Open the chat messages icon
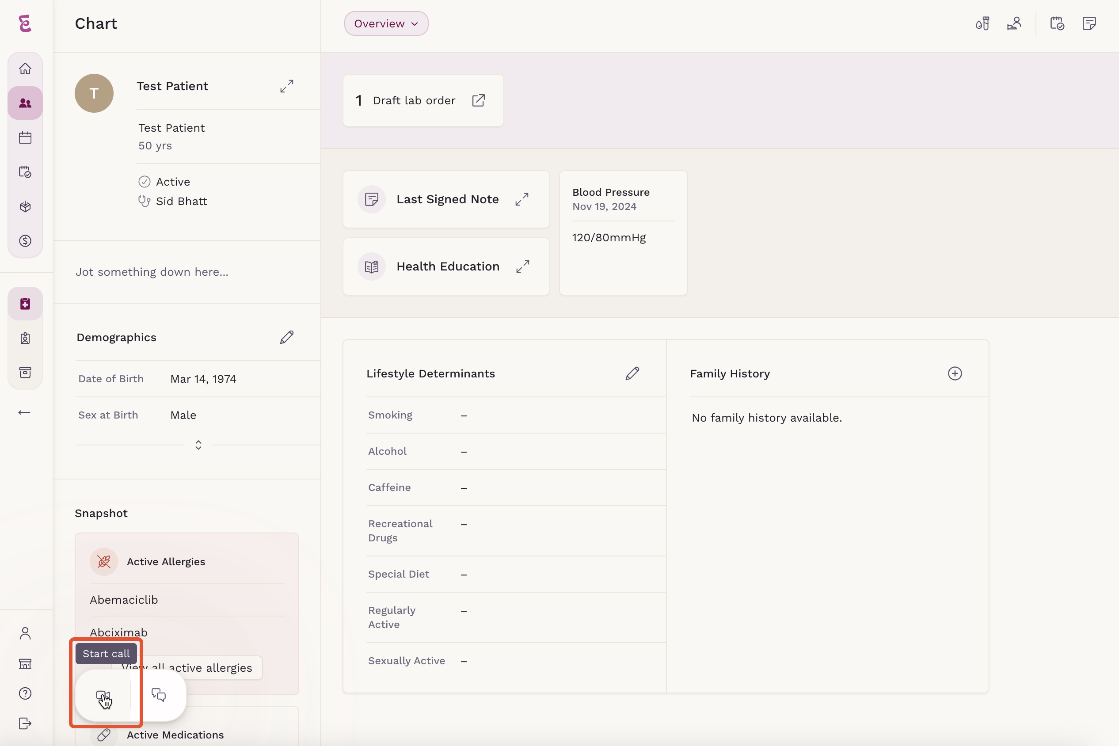The height and width of the screenshot is (746, 1119). click(158, 695)
